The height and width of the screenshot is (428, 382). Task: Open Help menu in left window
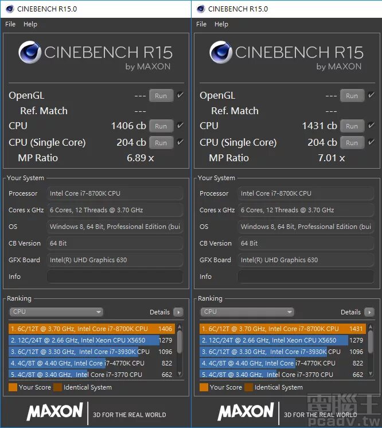[x=30, y=24]
